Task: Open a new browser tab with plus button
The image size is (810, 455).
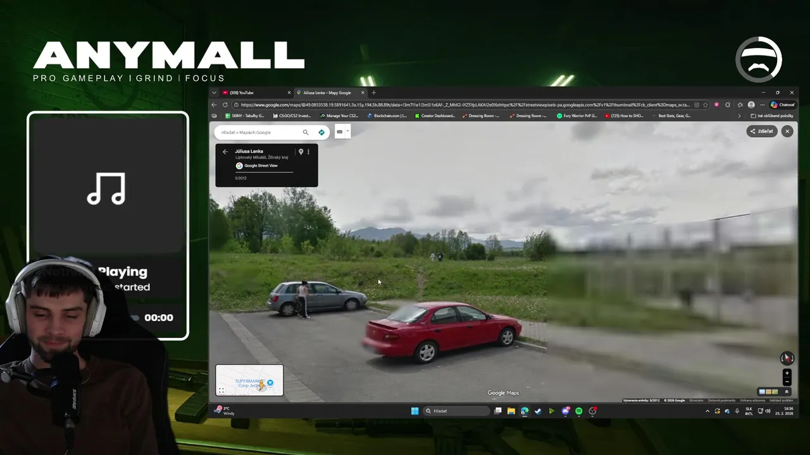Action: click(x=373, y=92)
